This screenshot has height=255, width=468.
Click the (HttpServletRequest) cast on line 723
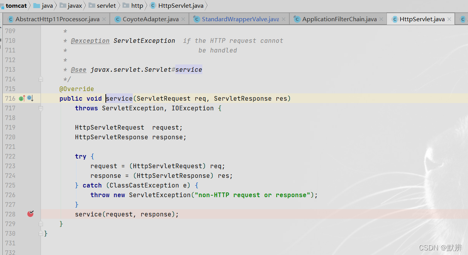(x=168, y=166)
